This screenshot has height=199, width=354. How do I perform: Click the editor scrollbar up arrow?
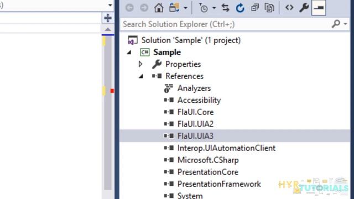point(108,29)
